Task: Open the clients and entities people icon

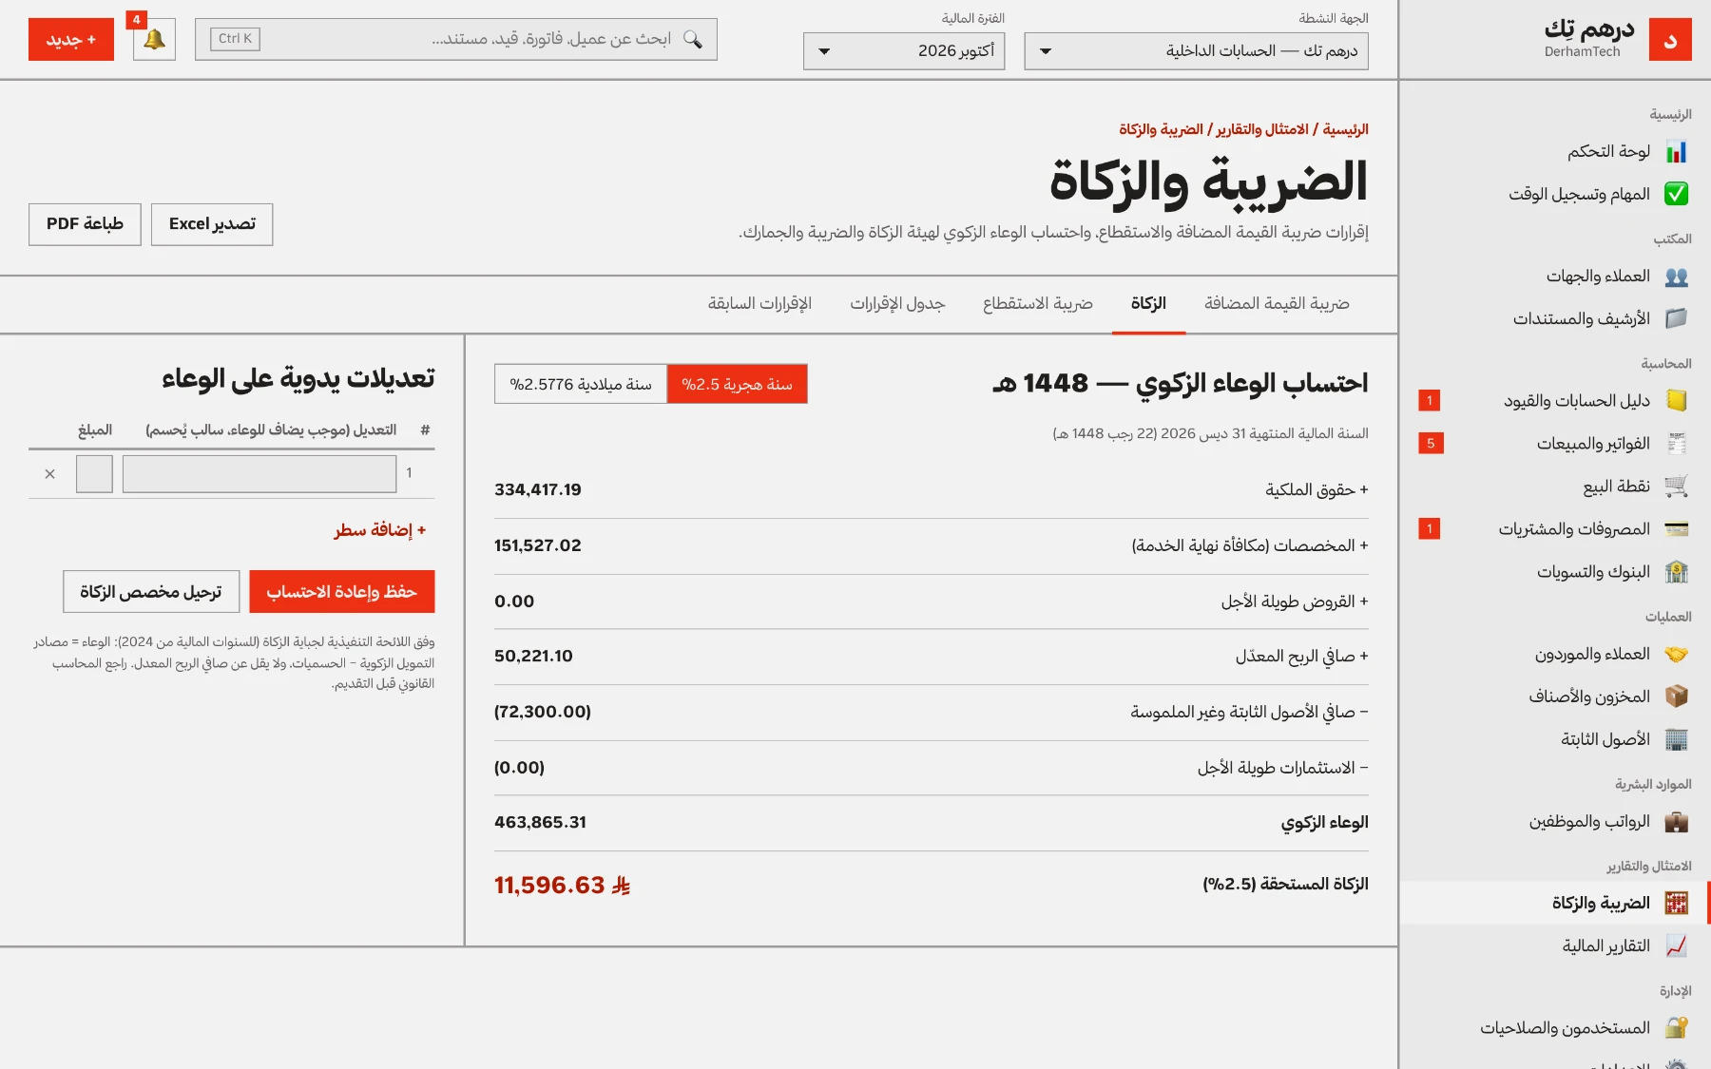Action: pos(1676,277)
